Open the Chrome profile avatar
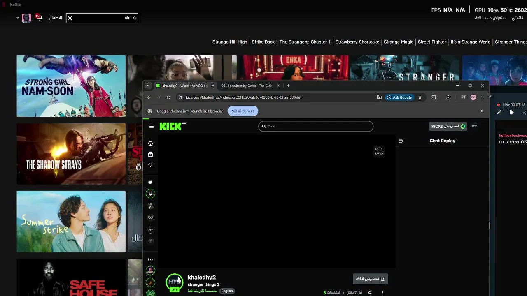Image resolution: width=527 pixels, height=296 pixels. [x=473, y=97]
